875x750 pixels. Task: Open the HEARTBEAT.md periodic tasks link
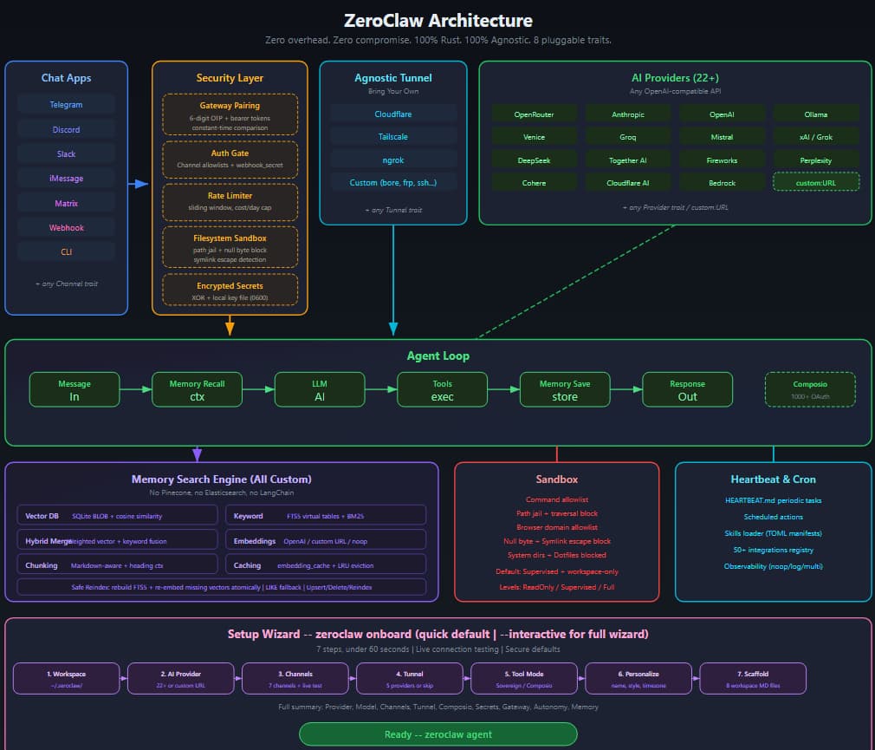773,500
